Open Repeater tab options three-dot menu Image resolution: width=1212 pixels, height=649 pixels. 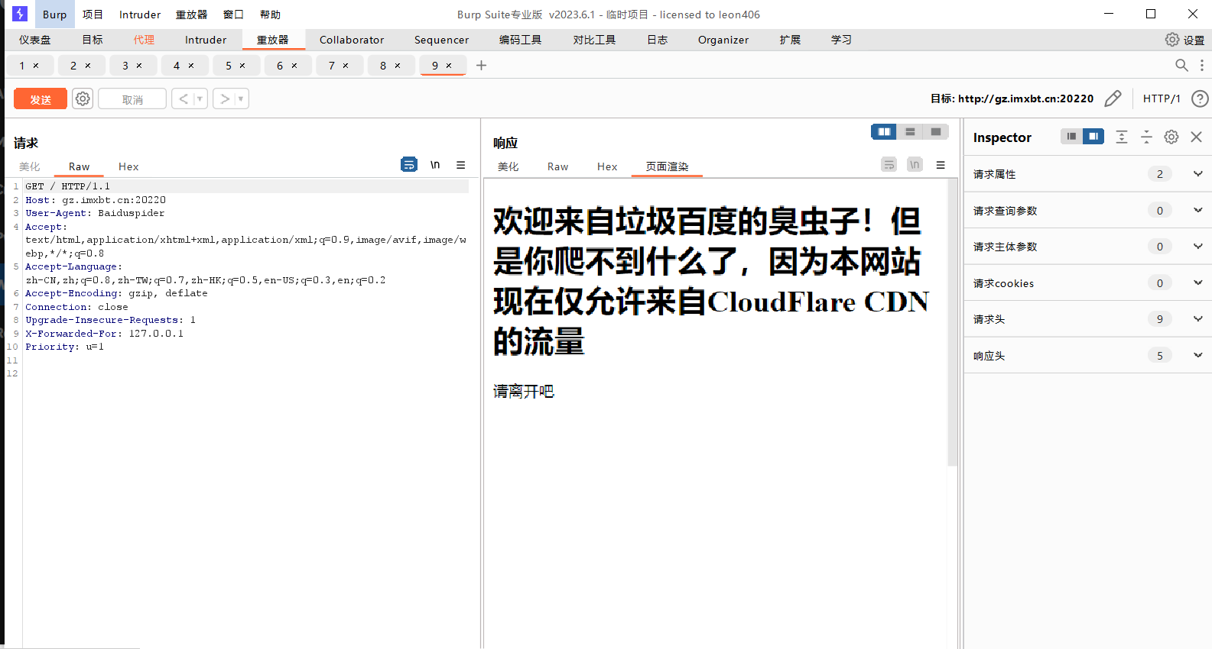click(x=1202, y=66)
